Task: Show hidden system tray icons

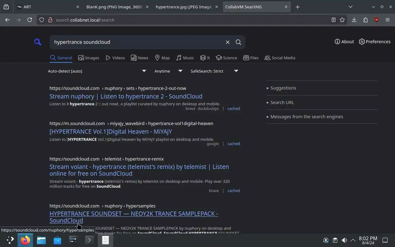Action: (353, 240)
